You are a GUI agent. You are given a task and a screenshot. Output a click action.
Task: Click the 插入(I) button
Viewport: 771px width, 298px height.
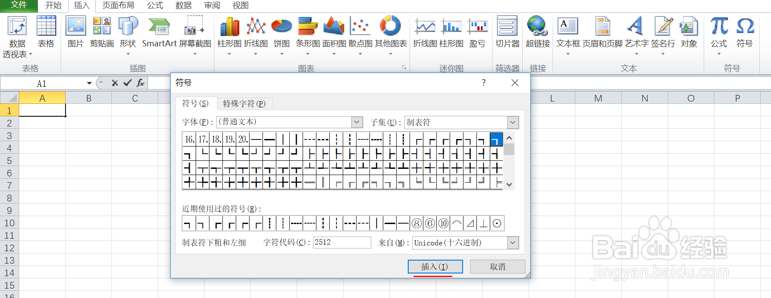point(435,266)
